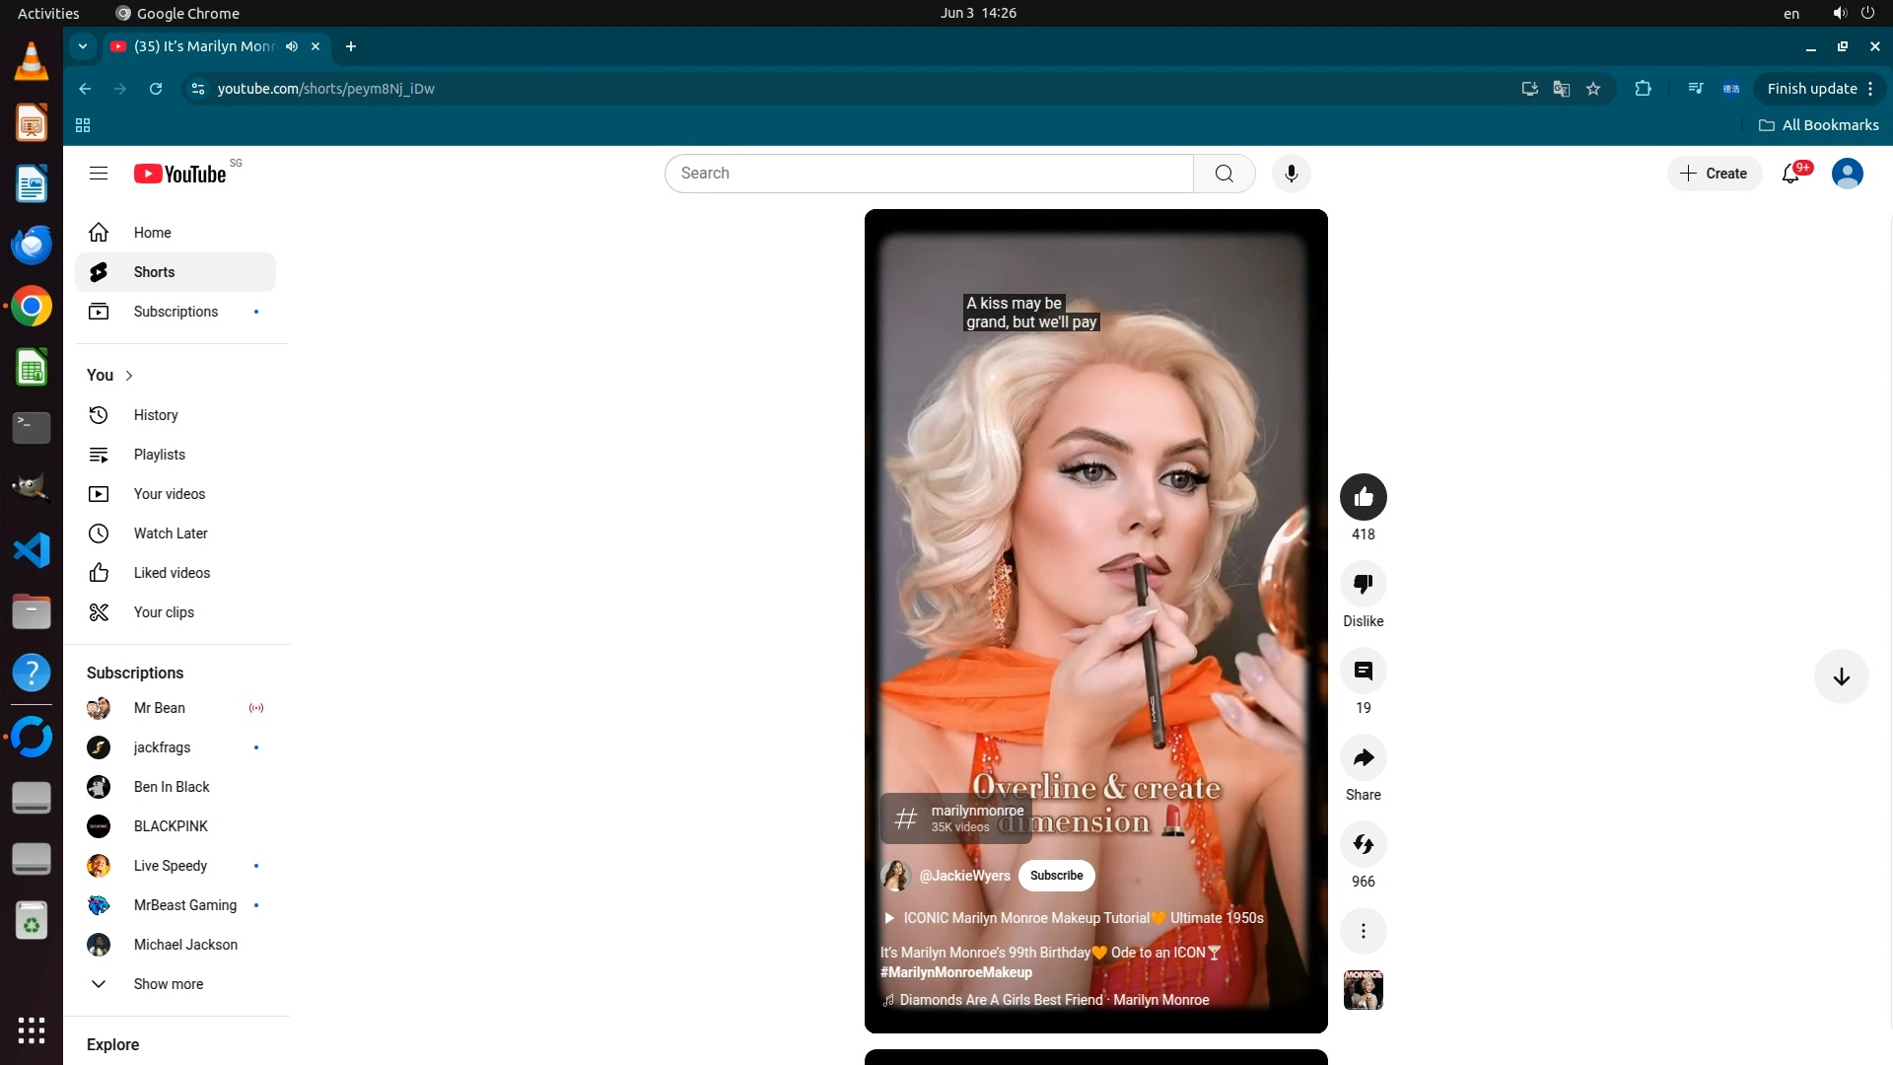Open the comments with 19 replies

coord(1363,671)
